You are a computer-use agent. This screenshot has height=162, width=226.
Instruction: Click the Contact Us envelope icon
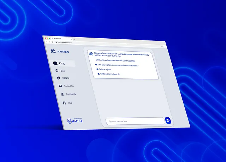(60, 86)
